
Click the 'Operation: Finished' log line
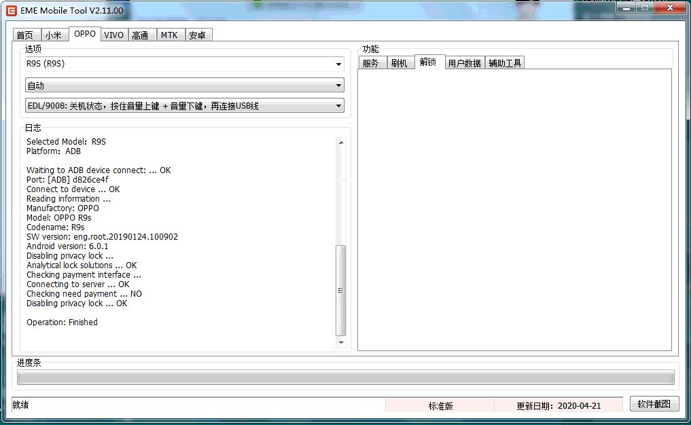point(62,322)
